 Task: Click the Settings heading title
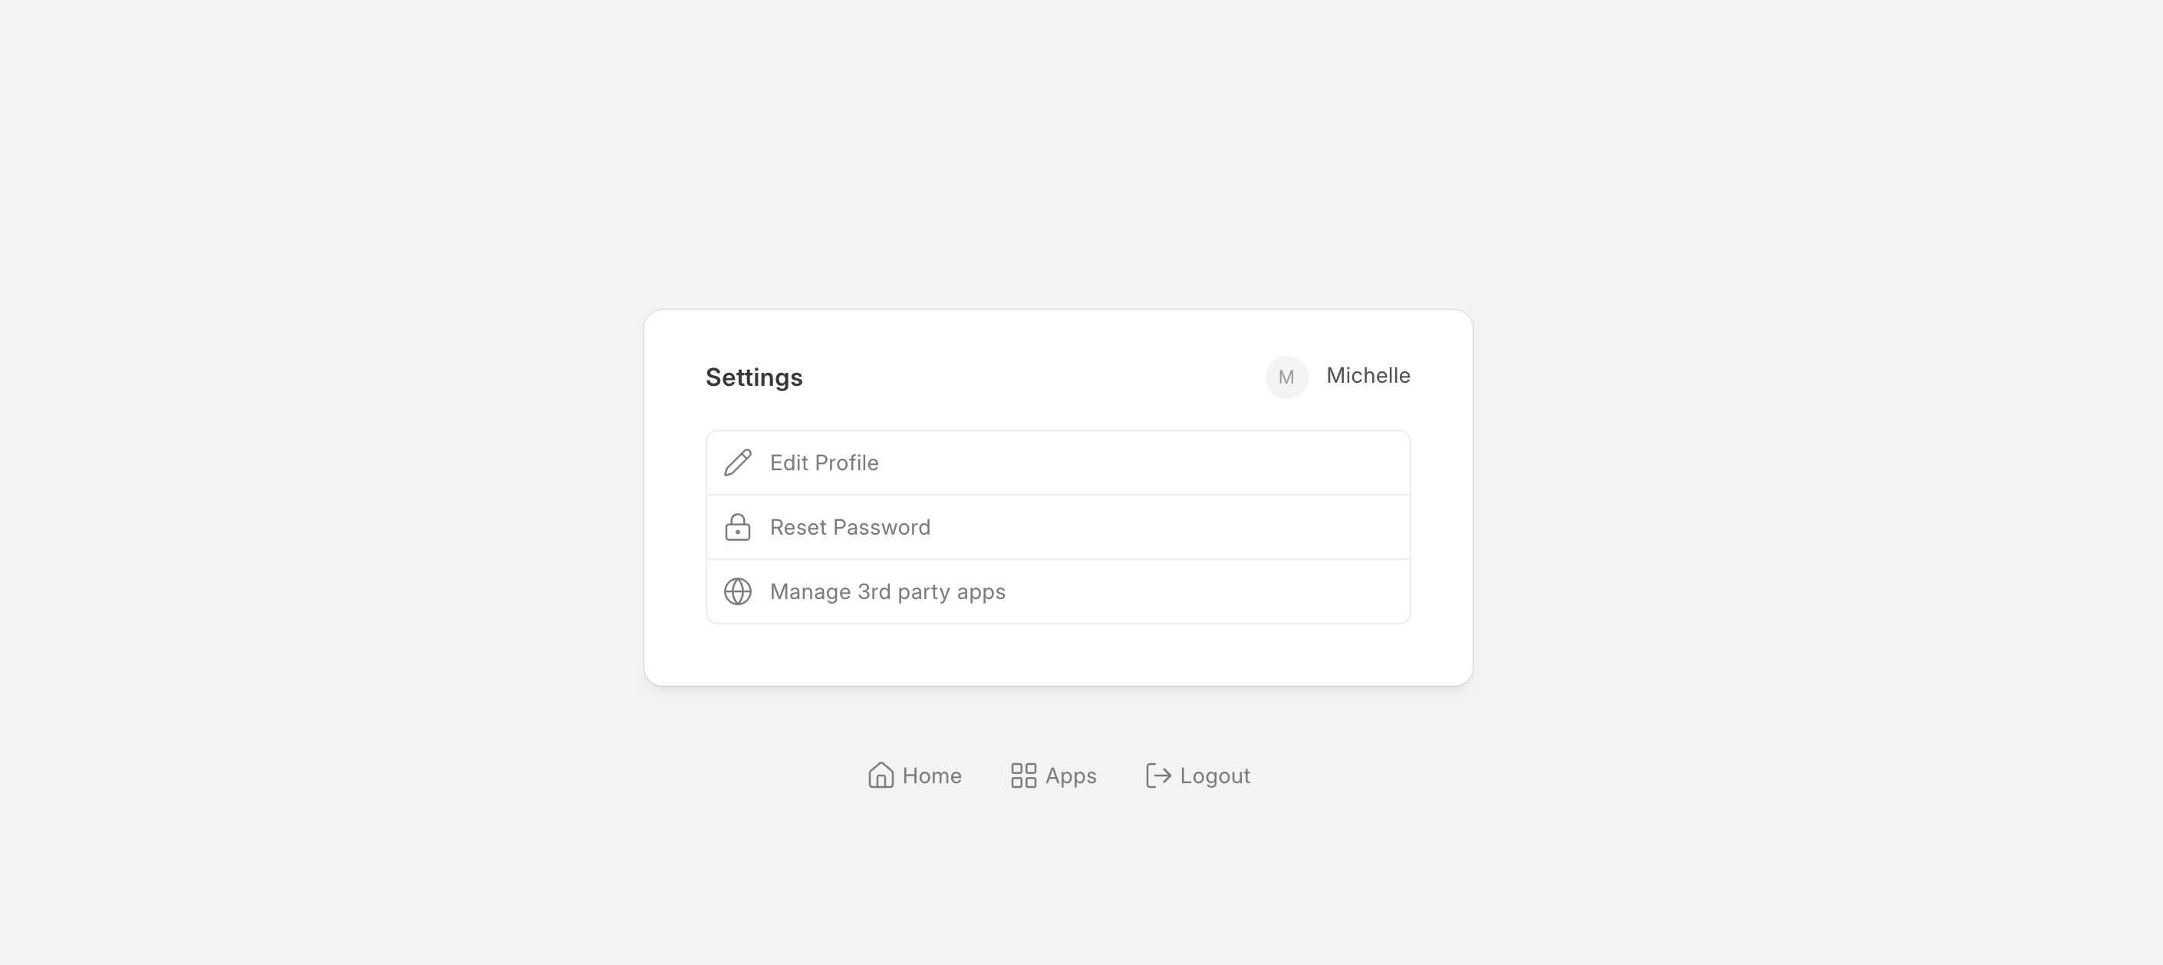[x=753, y=377]
